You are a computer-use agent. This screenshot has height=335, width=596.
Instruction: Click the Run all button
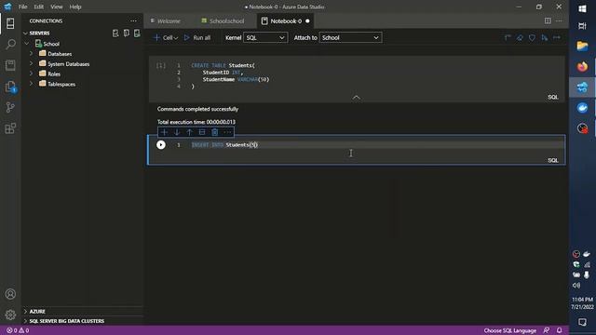(x=197, y=37)
